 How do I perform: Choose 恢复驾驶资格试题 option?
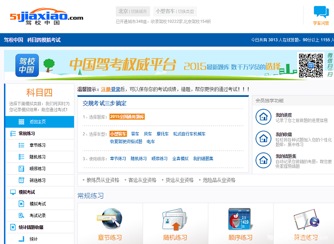point(126,142)
